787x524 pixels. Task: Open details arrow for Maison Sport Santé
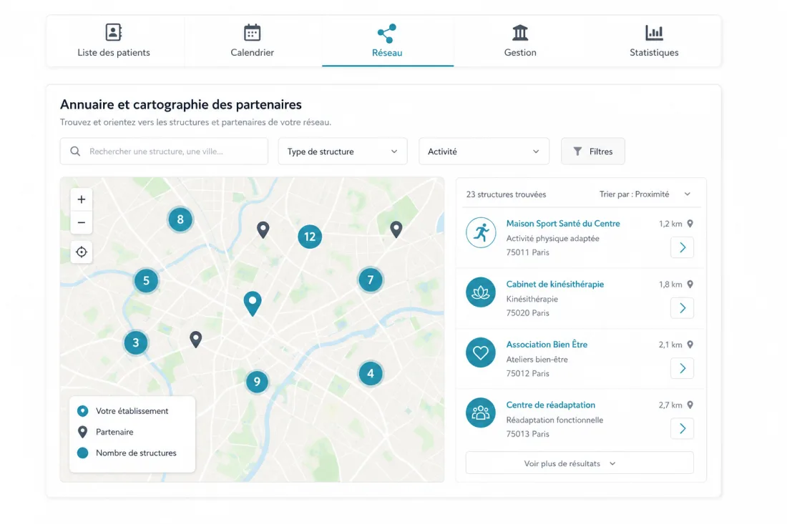pyautogui.click(x=682, y=248)
